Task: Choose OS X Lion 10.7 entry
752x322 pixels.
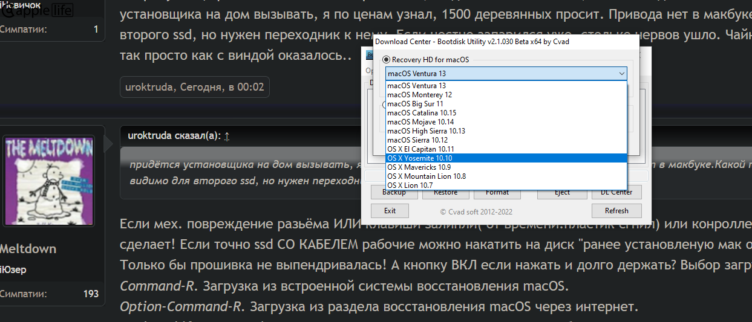Action: coord(506,185)
